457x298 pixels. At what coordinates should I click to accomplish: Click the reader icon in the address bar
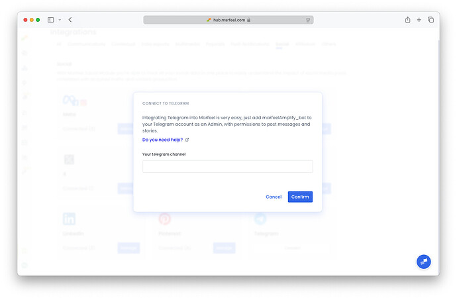(308, 20)
